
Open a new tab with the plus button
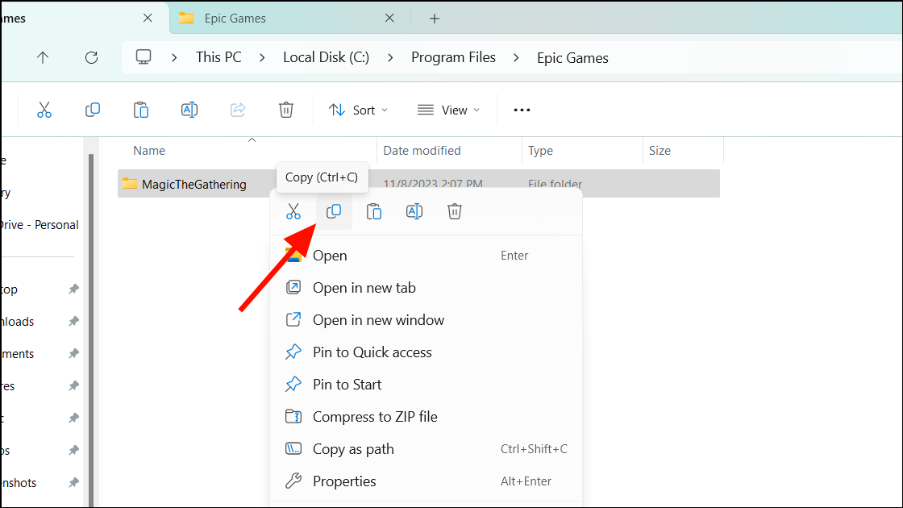click(435, 18)
